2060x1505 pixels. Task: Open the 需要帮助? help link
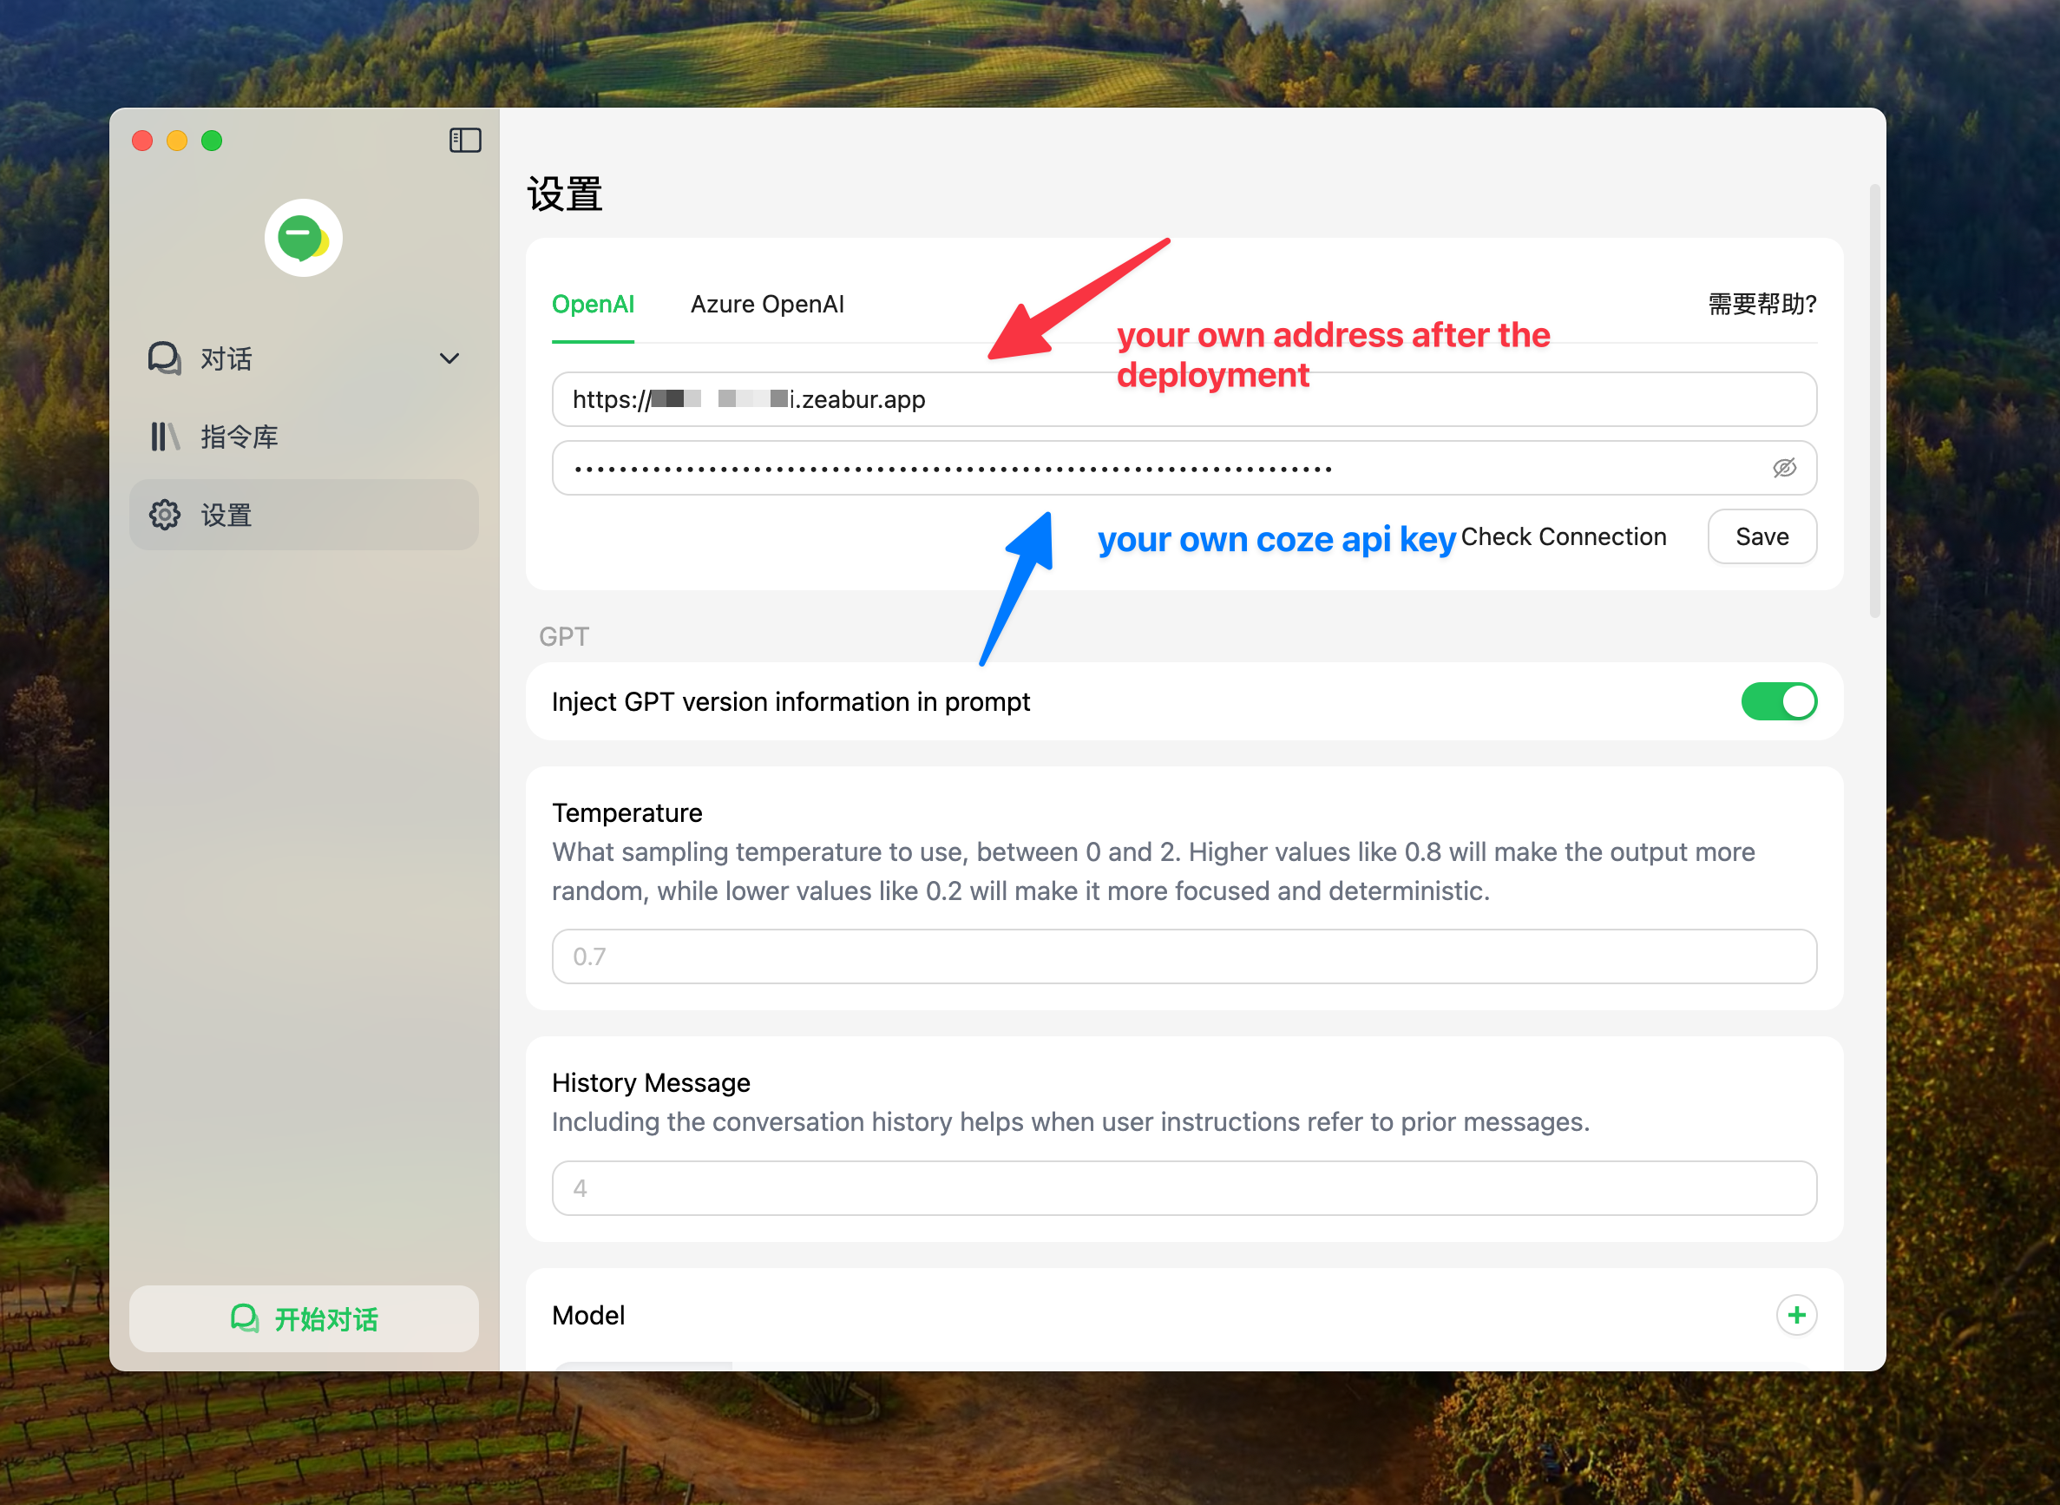(1761, 305)
